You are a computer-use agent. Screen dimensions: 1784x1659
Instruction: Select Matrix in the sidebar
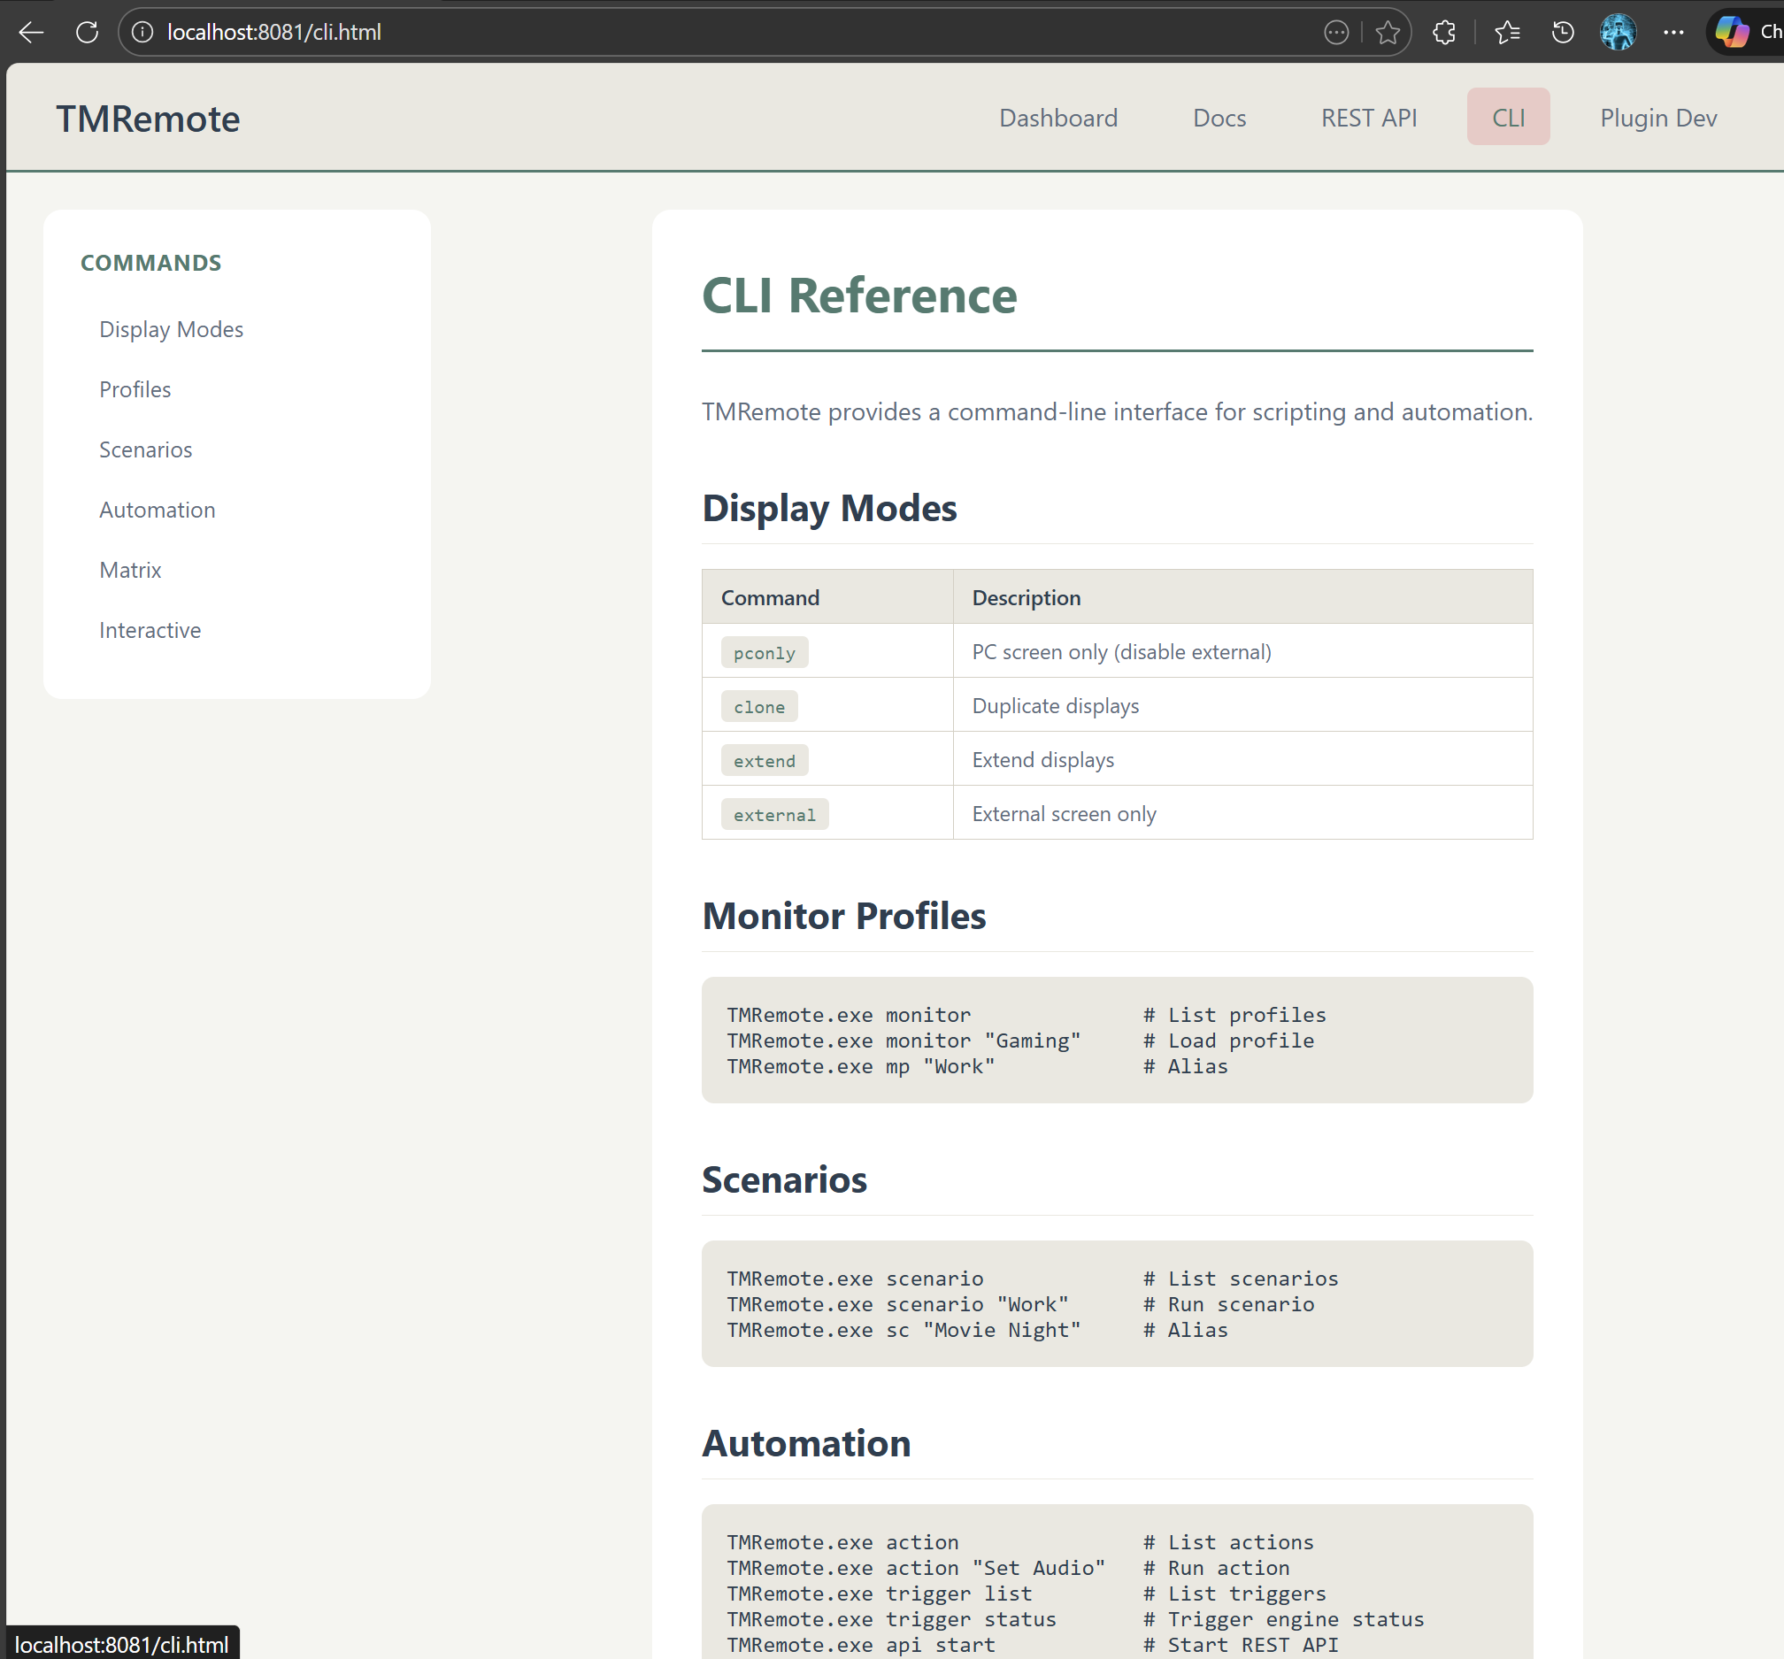point(130,570)
